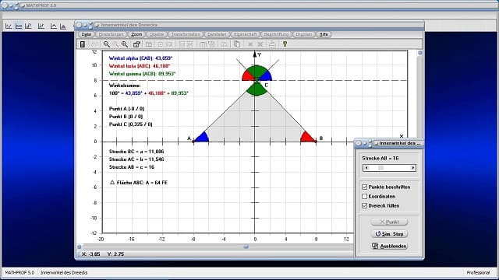Click the Strecke AB slider thumb
The height and width of the screenshot is (280, 499).
coord(380,168)
